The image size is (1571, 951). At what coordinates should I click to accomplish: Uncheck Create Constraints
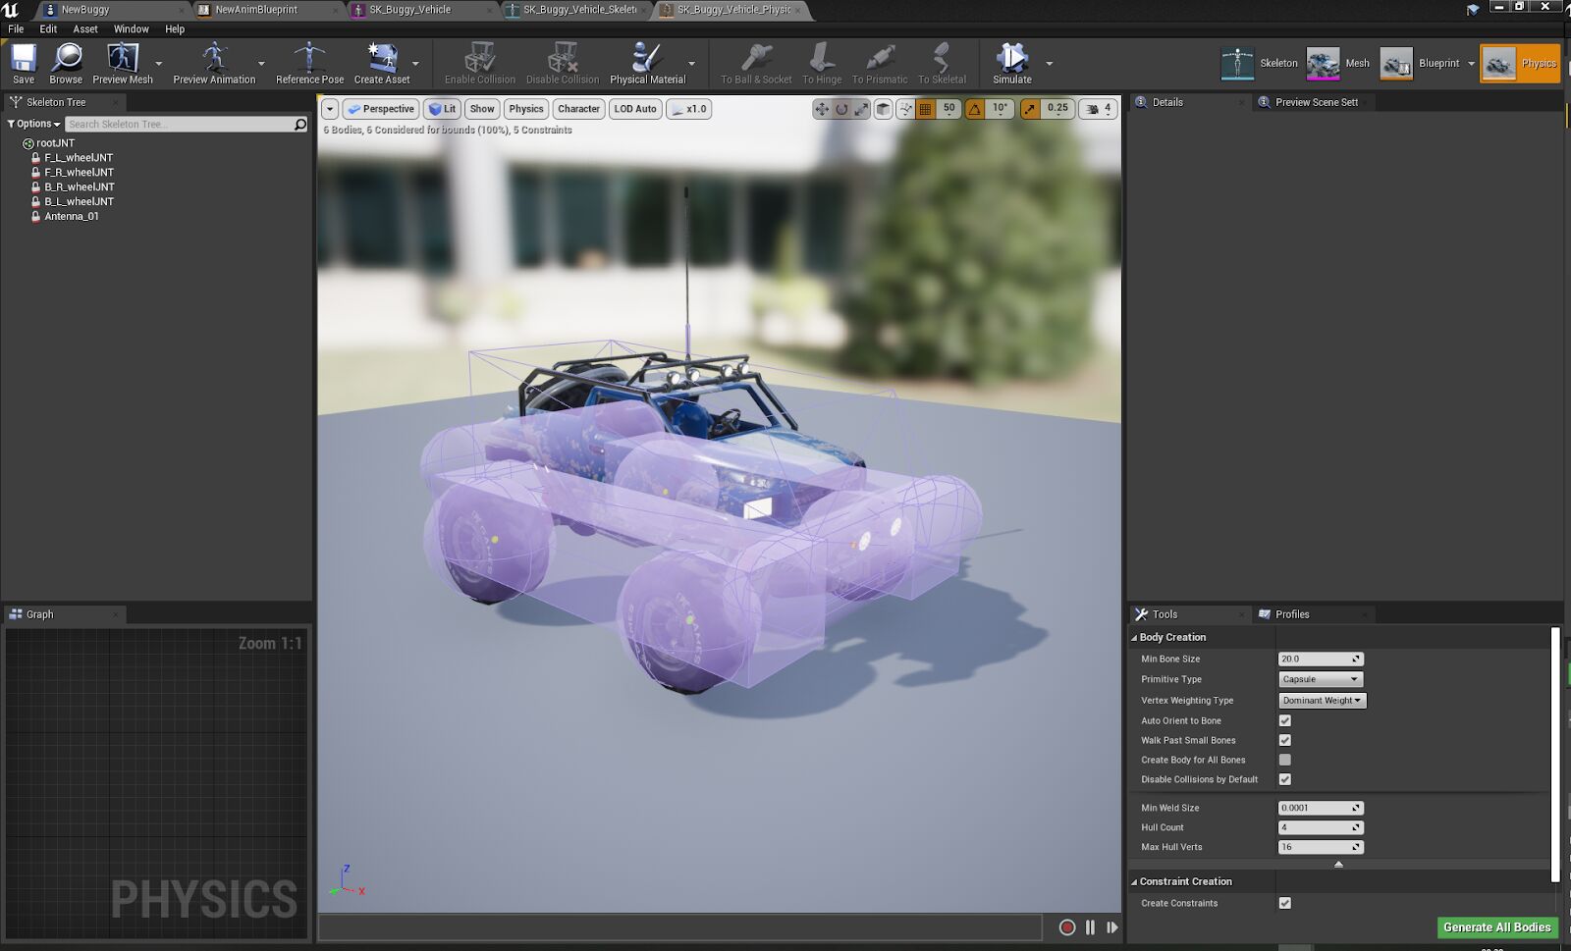1284,902
